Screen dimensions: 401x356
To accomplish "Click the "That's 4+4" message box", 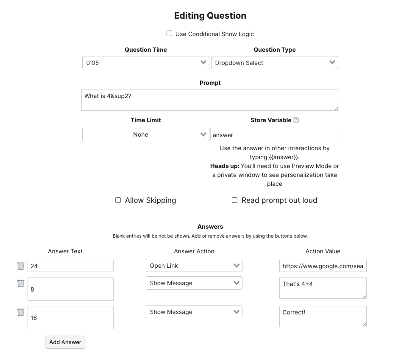I will tap(323, 288).
